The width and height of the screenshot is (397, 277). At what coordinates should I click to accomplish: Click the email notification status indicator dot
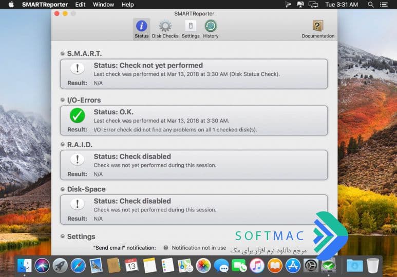tap(165, 248)
